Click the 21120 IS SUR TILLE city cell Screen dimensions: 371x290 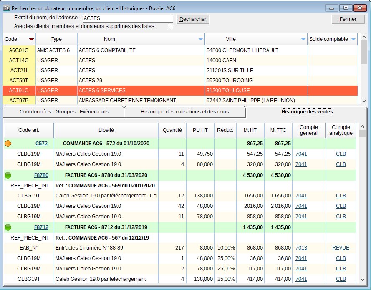point(256,70)
